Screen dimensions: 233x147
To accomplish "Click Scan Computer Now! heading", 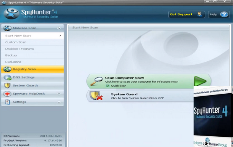I will point(125,78).
